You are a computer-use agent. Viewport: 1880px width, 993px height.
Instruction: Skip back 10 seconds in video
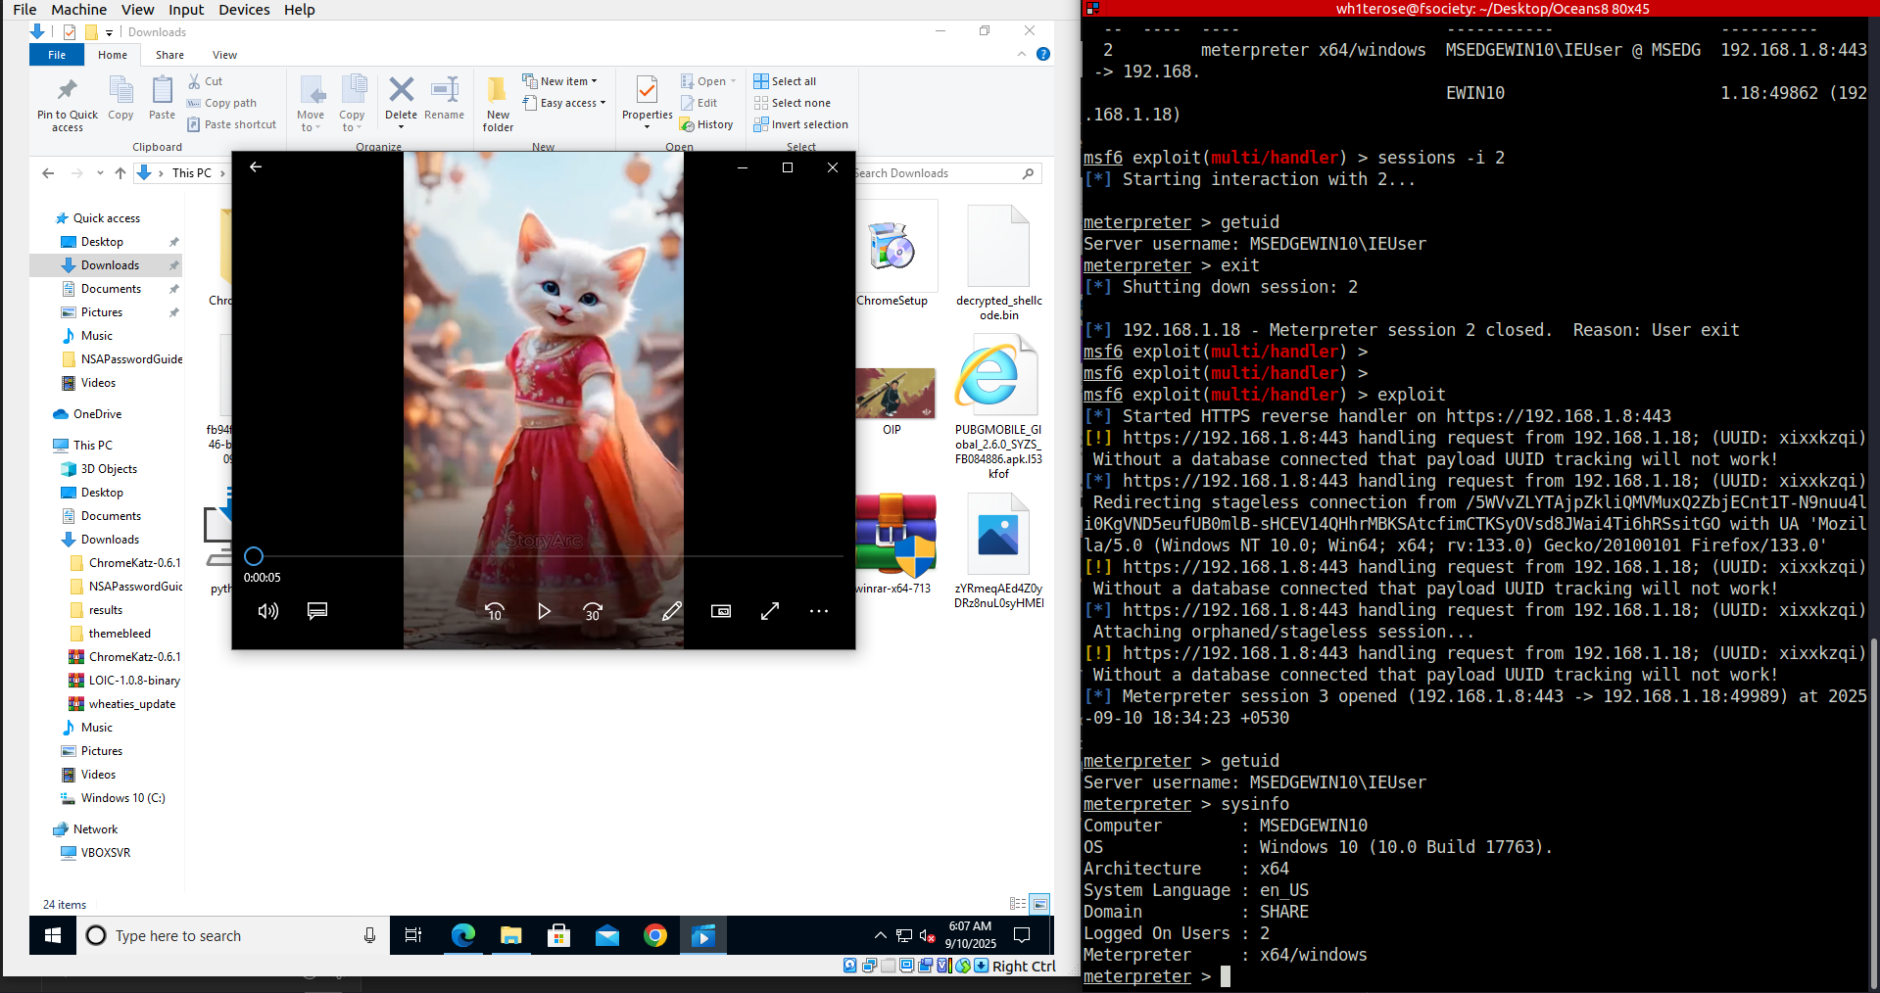pos(495,611)
